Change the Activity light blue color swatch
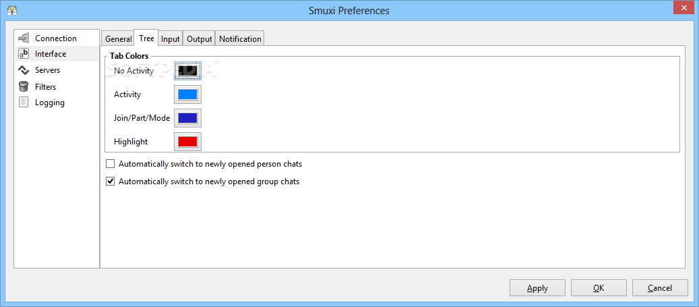The image size is (699, 307). coord(187,94)
